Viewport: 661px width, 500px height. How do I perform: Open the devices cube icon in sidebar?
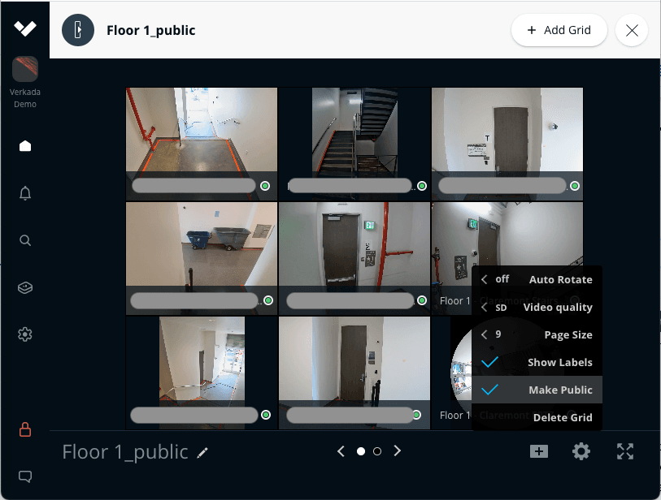[x=25, y=287]
